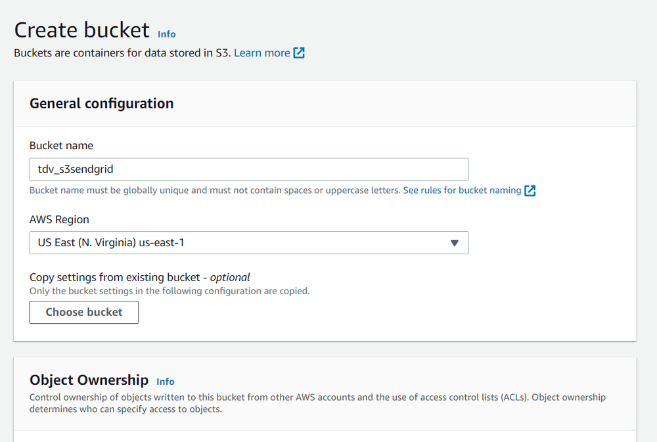Viewport: 657px width, 442px height.
Task: Click the AWS Region dropdown arrow
Action: [x=455, y=242]
